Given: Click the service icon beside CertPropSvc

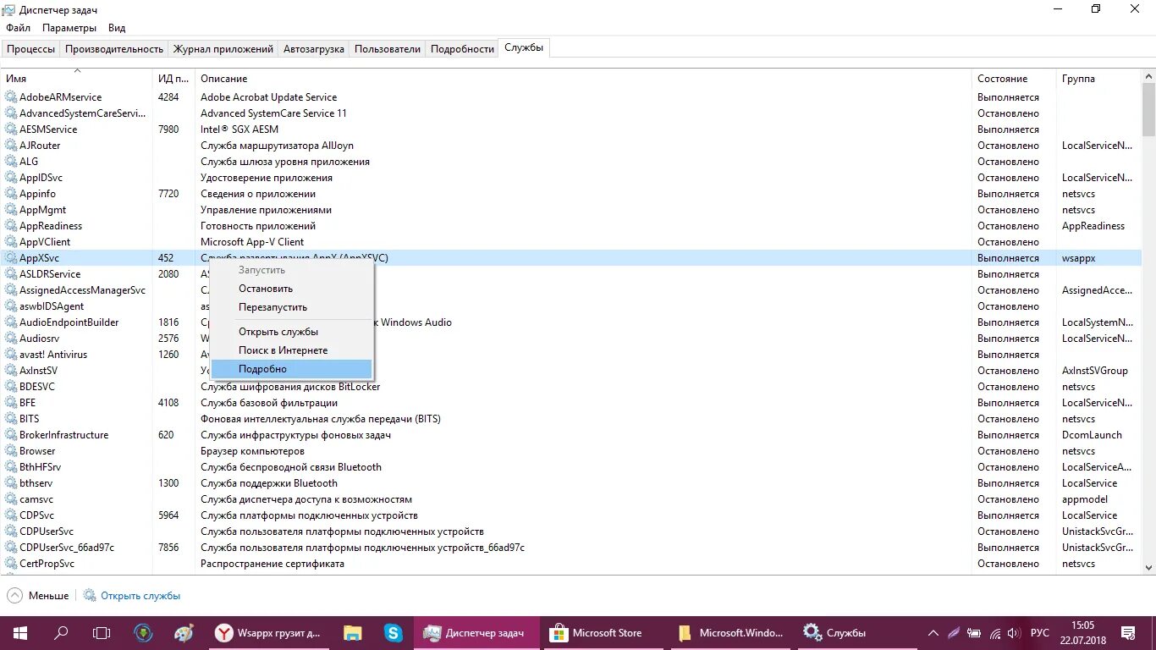Looking at the screenshot, I should pos(11,564).
